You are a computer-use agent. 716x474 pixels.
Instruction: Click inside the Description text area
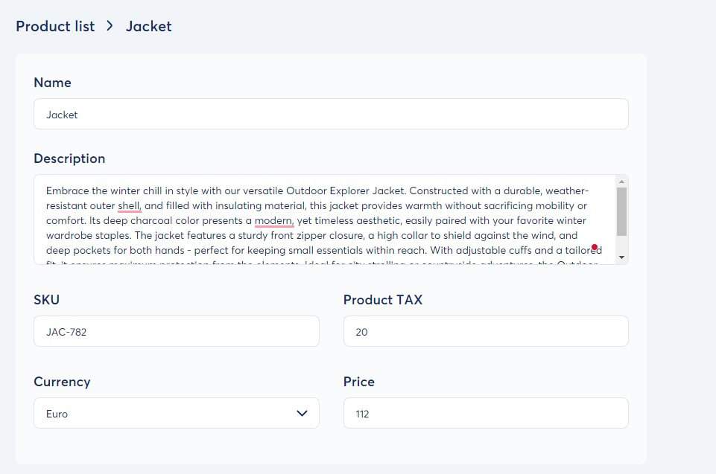coord(324,220)
